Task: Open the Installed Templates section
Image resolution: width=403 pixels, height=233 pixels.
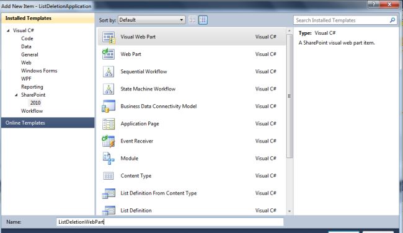Action: (x=48, y=18)
